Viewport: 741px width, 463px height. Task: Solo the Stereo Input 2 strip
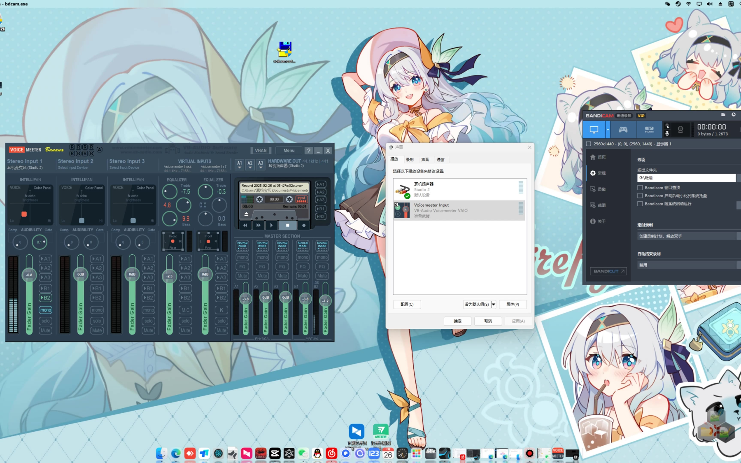(97, 321)
